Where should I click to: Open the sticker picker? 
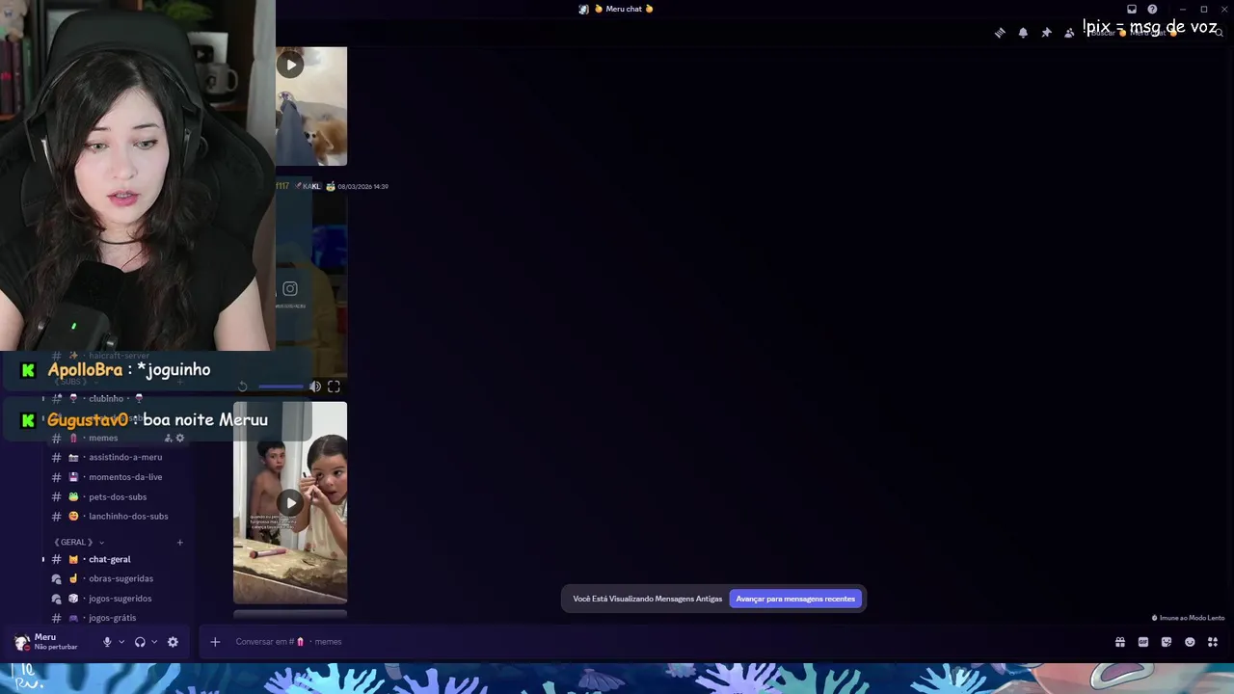tap(1167, 642)
